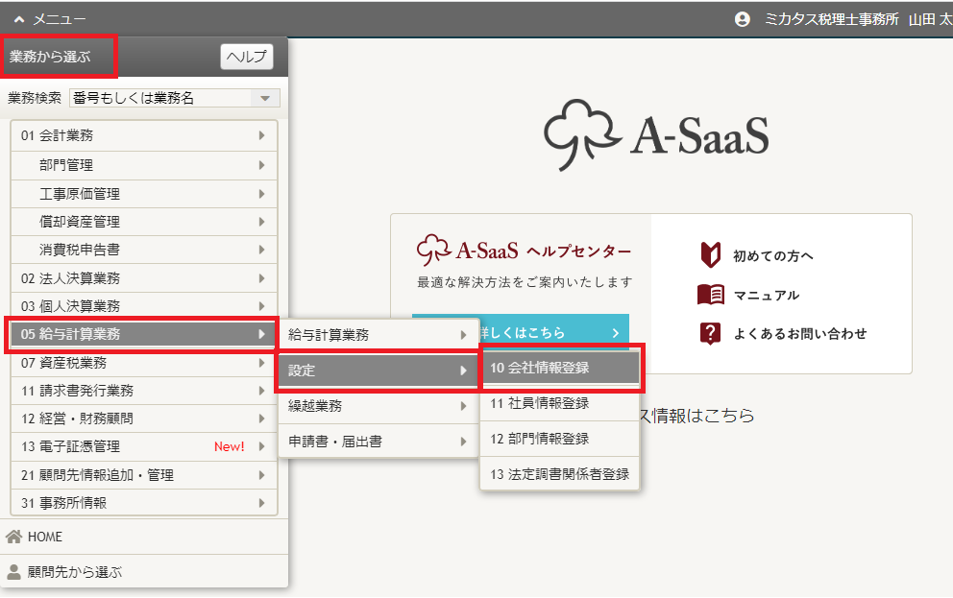Open 設定 submenu item
The height and width of the screenshot is (598, 953).
tap(379, 371)
